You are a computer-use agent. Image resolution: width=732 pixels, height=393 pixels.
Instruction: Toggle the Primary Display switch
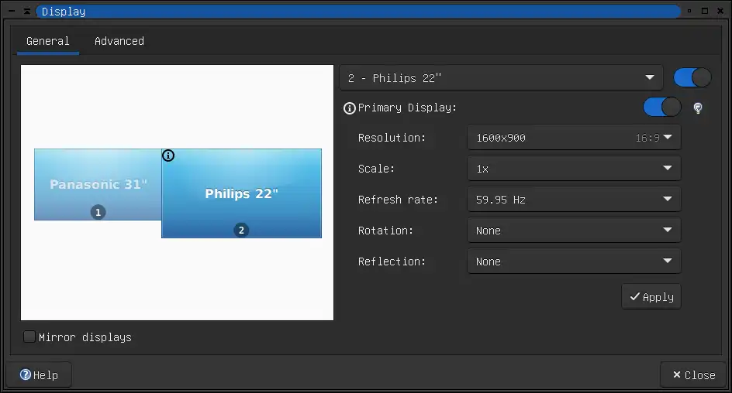click(x=661, y=107)
